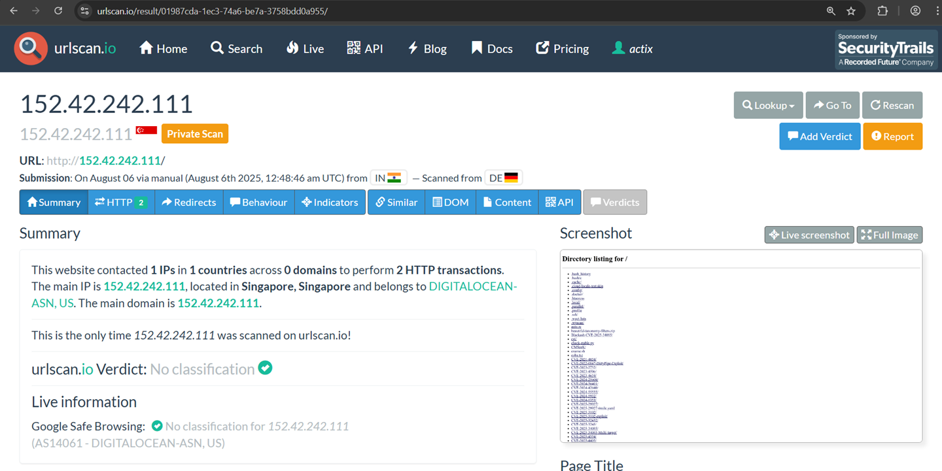Click the SecurityTrails sponsor logo
The image size is (942, 471).
click(885, 49)
